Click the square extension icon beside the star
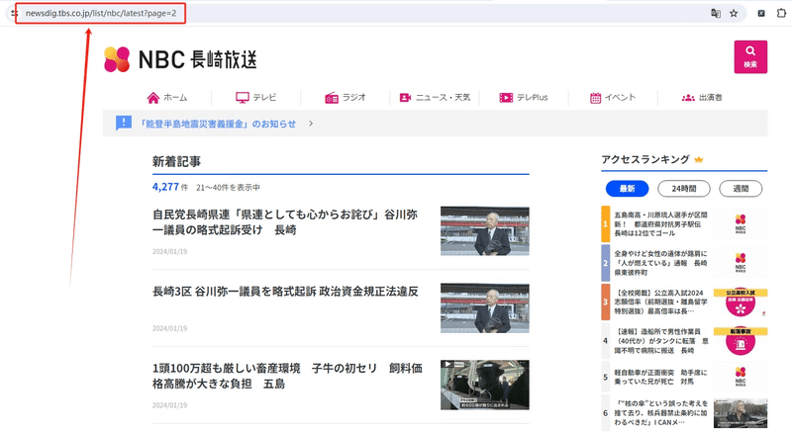Screen dimensions: 792x432 tap(760, 13)
